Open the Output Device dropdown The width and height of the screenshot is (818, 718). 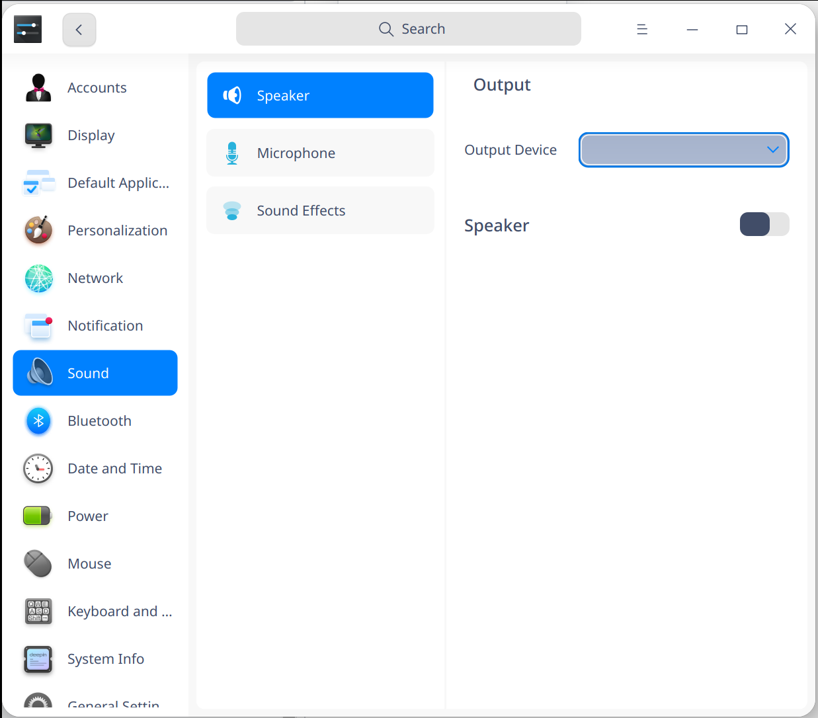tap(684, 149)
